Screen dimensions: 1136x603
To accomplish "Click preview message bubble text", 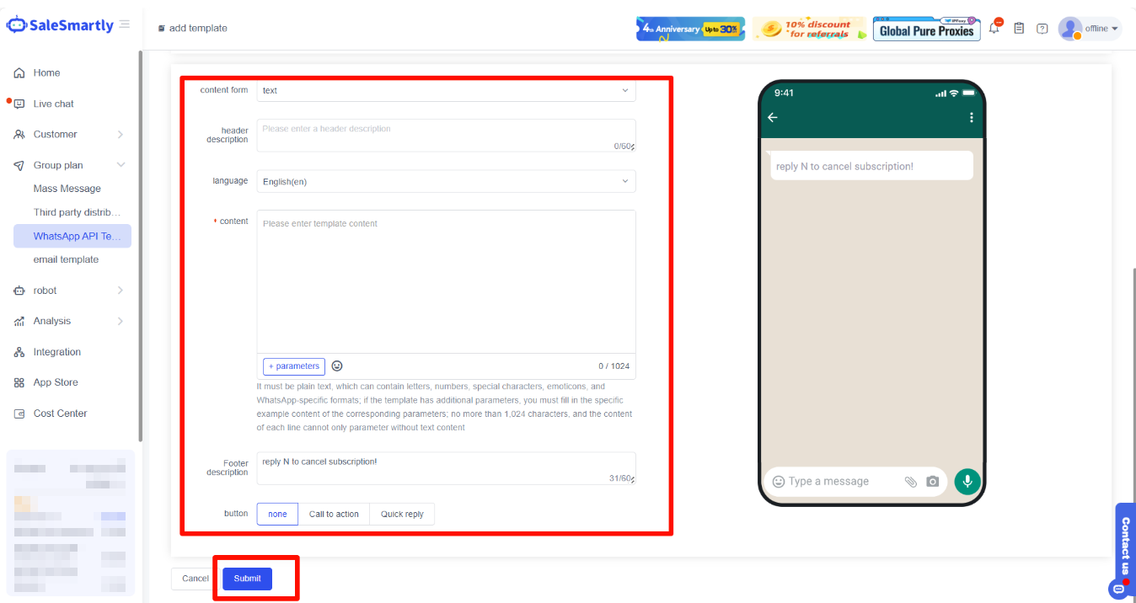I will click(844, 167).
